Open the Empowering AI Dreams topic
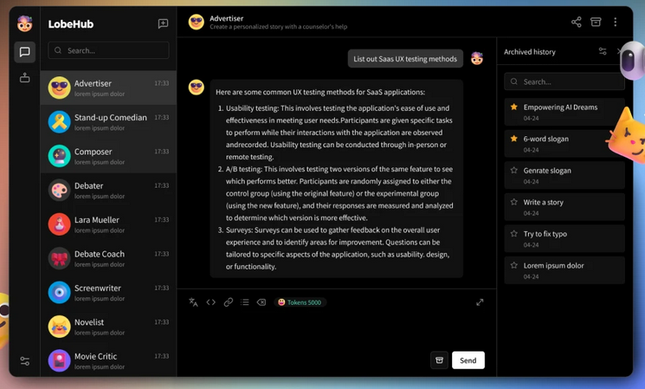The width and height of the screenshot is (645, 389). pyautogui.click(x=564, y=112)
